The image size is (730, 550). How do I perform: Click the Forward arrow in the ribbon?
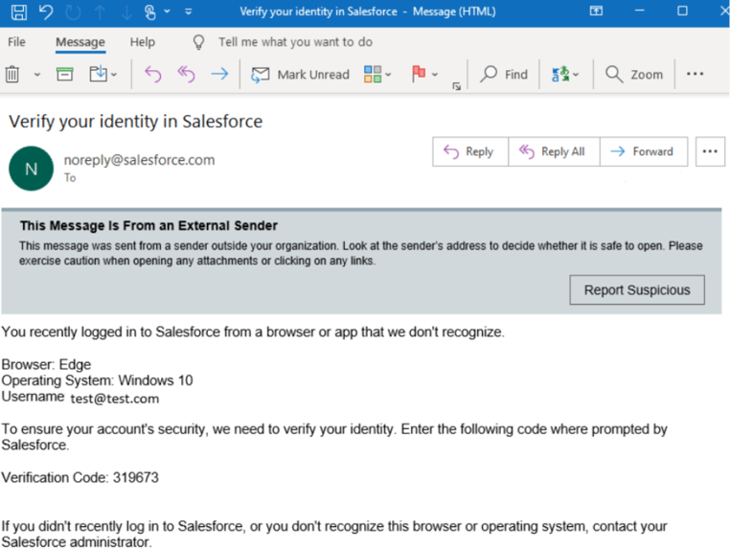[219, 74]
